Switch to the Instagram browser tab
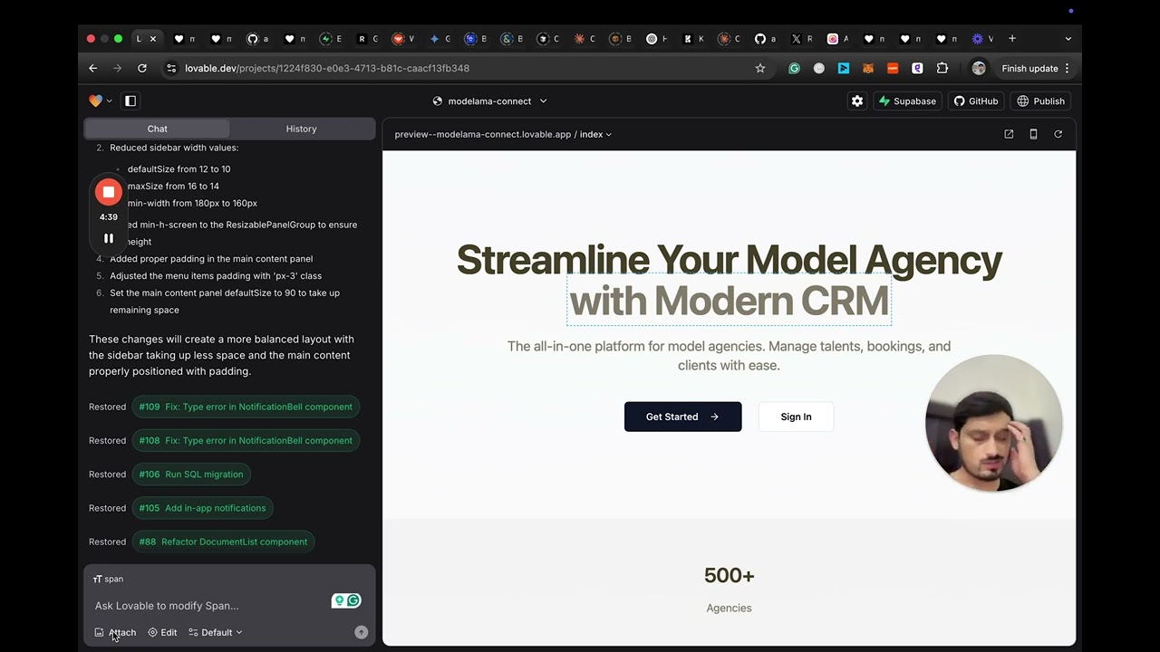 (x=837, y=39)
